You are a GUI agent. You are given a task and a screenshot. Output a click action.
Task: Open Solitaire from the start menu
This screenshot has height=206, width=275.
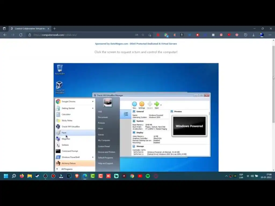coord(75,145)
